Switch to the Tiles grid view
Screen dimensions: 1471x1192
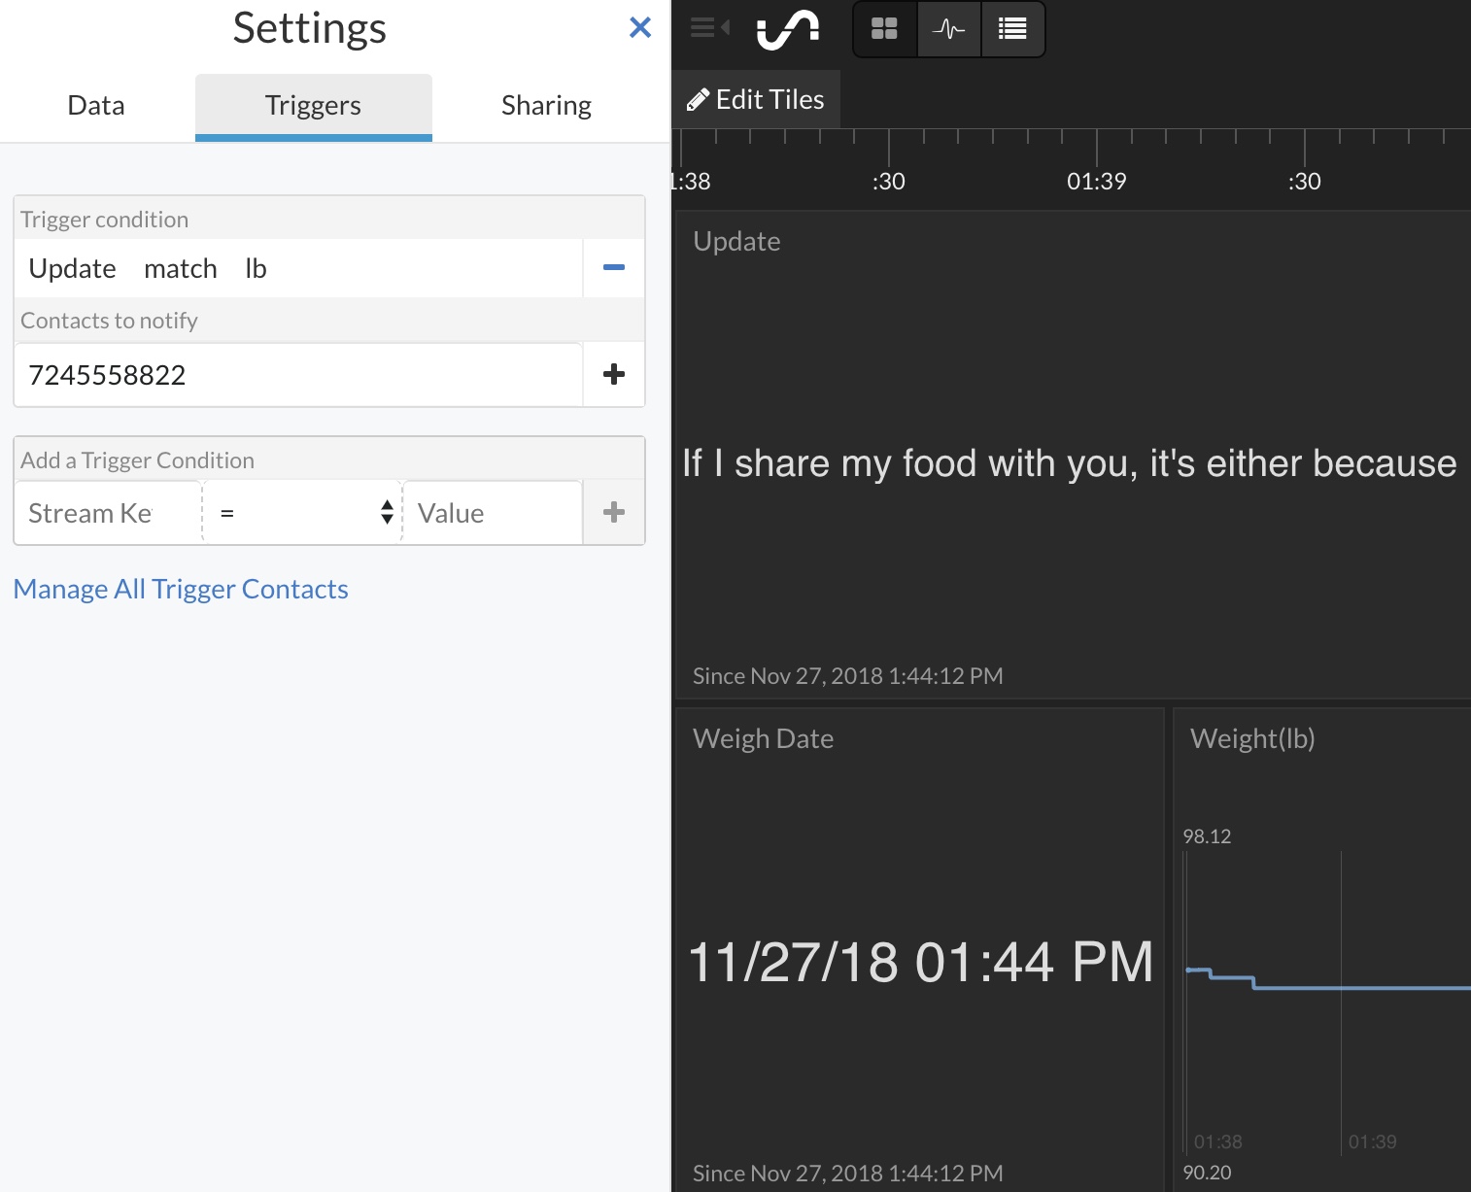[884, 29]
